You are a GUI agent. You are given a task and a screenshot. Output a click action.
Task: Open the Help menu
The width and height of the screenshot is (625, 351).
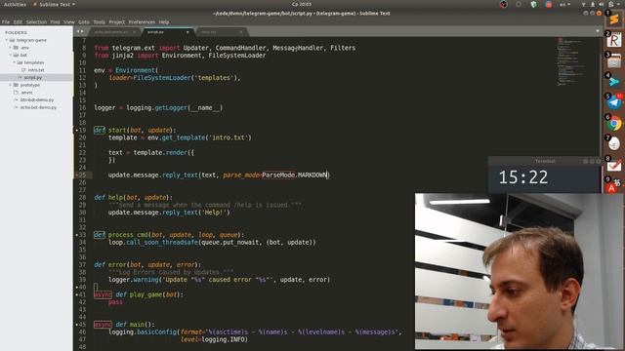tap(164, 21)
